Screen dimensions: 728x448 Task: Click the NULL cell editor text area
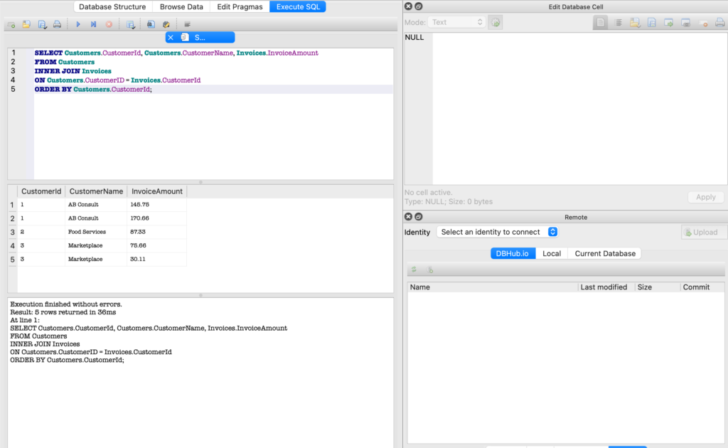[x=579, y=109]
